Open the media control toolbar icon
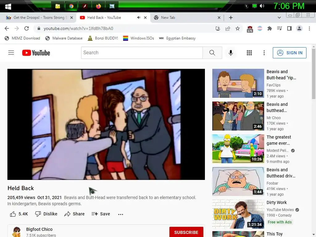Image resolution: width=316 pixels, height=237 pixels. point(279,28)
